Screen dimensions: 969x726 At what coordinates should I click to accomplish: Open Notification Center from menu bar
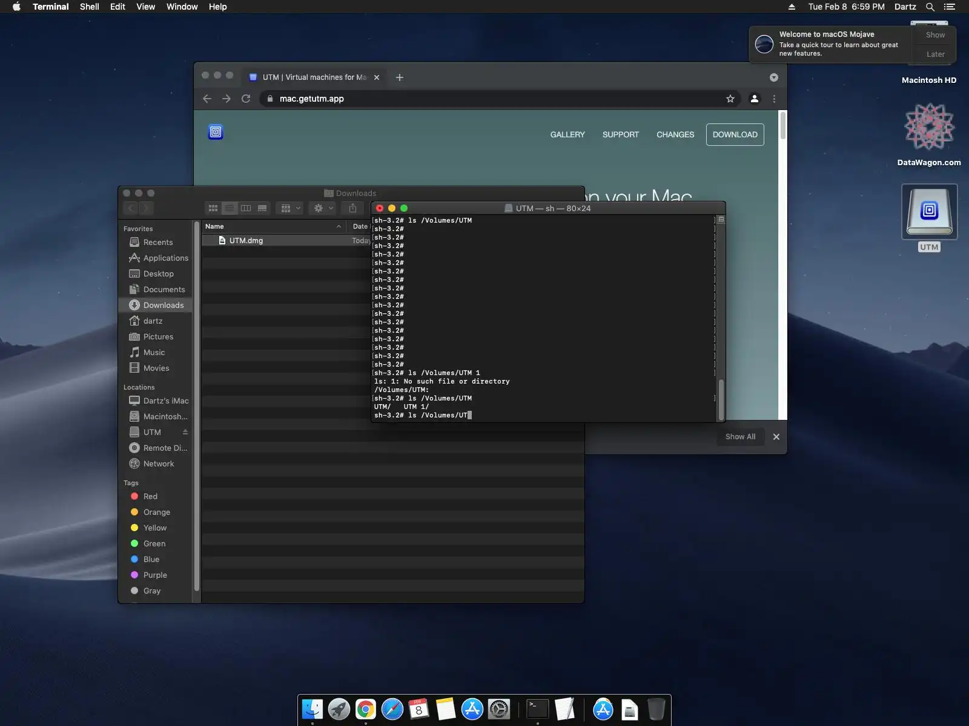(950, 7)
